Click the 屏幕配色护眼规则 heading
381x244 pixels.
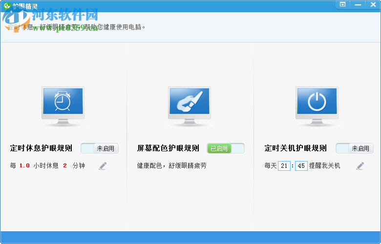click(x=168, y=148)
